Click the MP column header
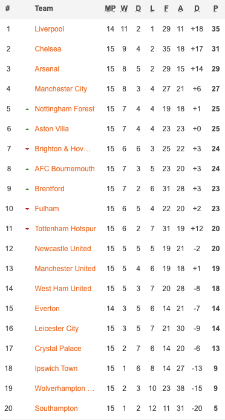The width and height of the screenshot is (225, 420). (110, 8)
